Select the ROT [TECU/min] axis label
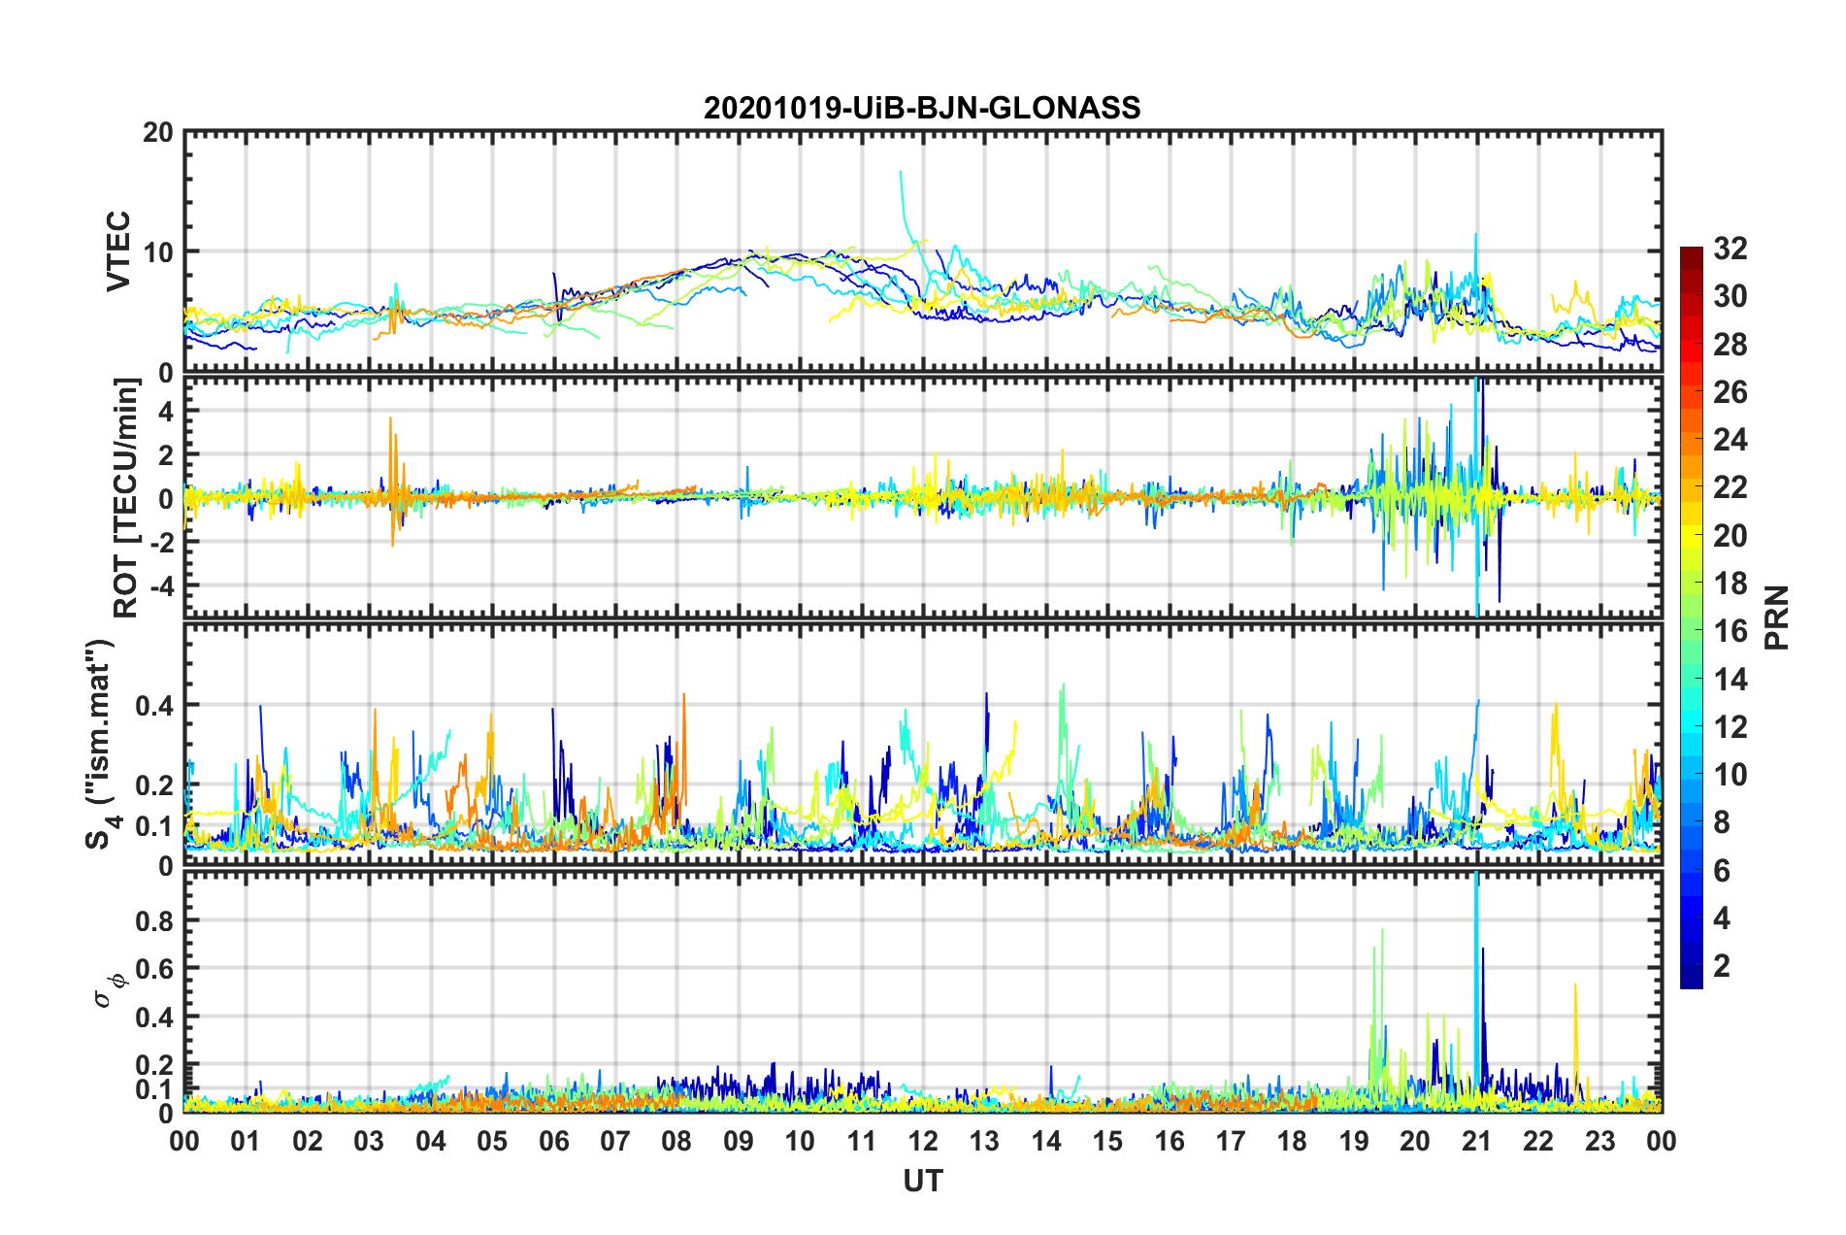Screen dimensions: 1846x1235 click(x=126, y=498)
